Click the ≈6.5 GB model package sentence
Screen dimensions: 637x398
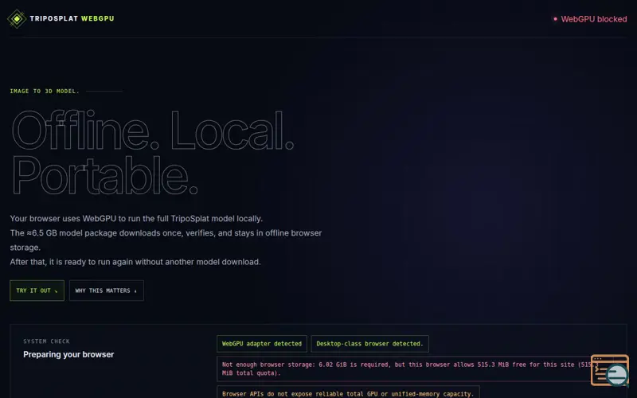(166, 240)
